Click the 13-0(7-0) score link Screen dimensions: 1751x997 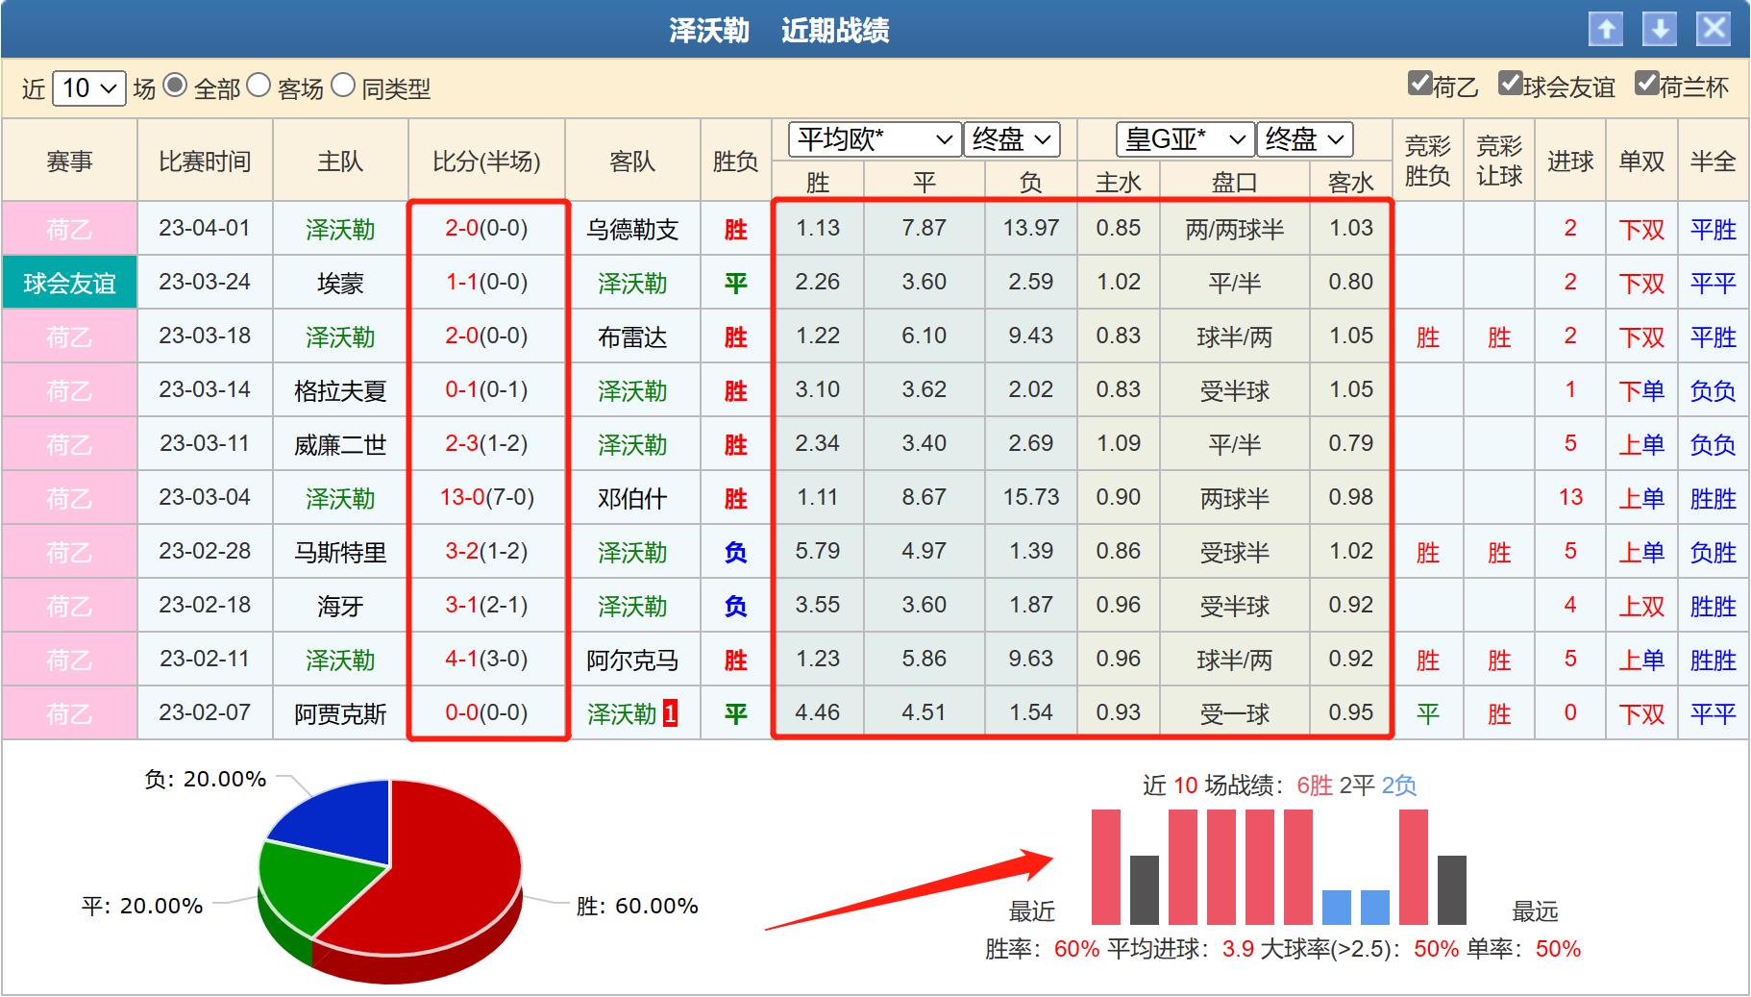488,498
